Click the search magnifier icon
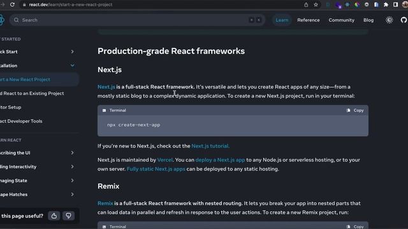Screen dimensions: 408x229 click(16, 20)
